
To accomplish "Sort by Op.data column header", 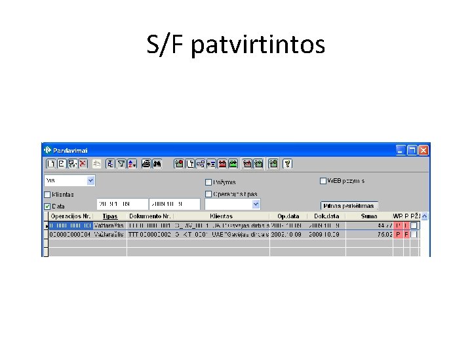I will pos(288,216).
